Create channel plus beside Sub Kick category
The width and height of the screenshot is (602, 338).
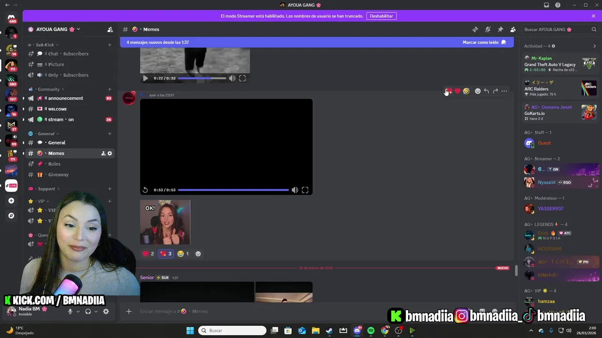(x=110, y=45)
